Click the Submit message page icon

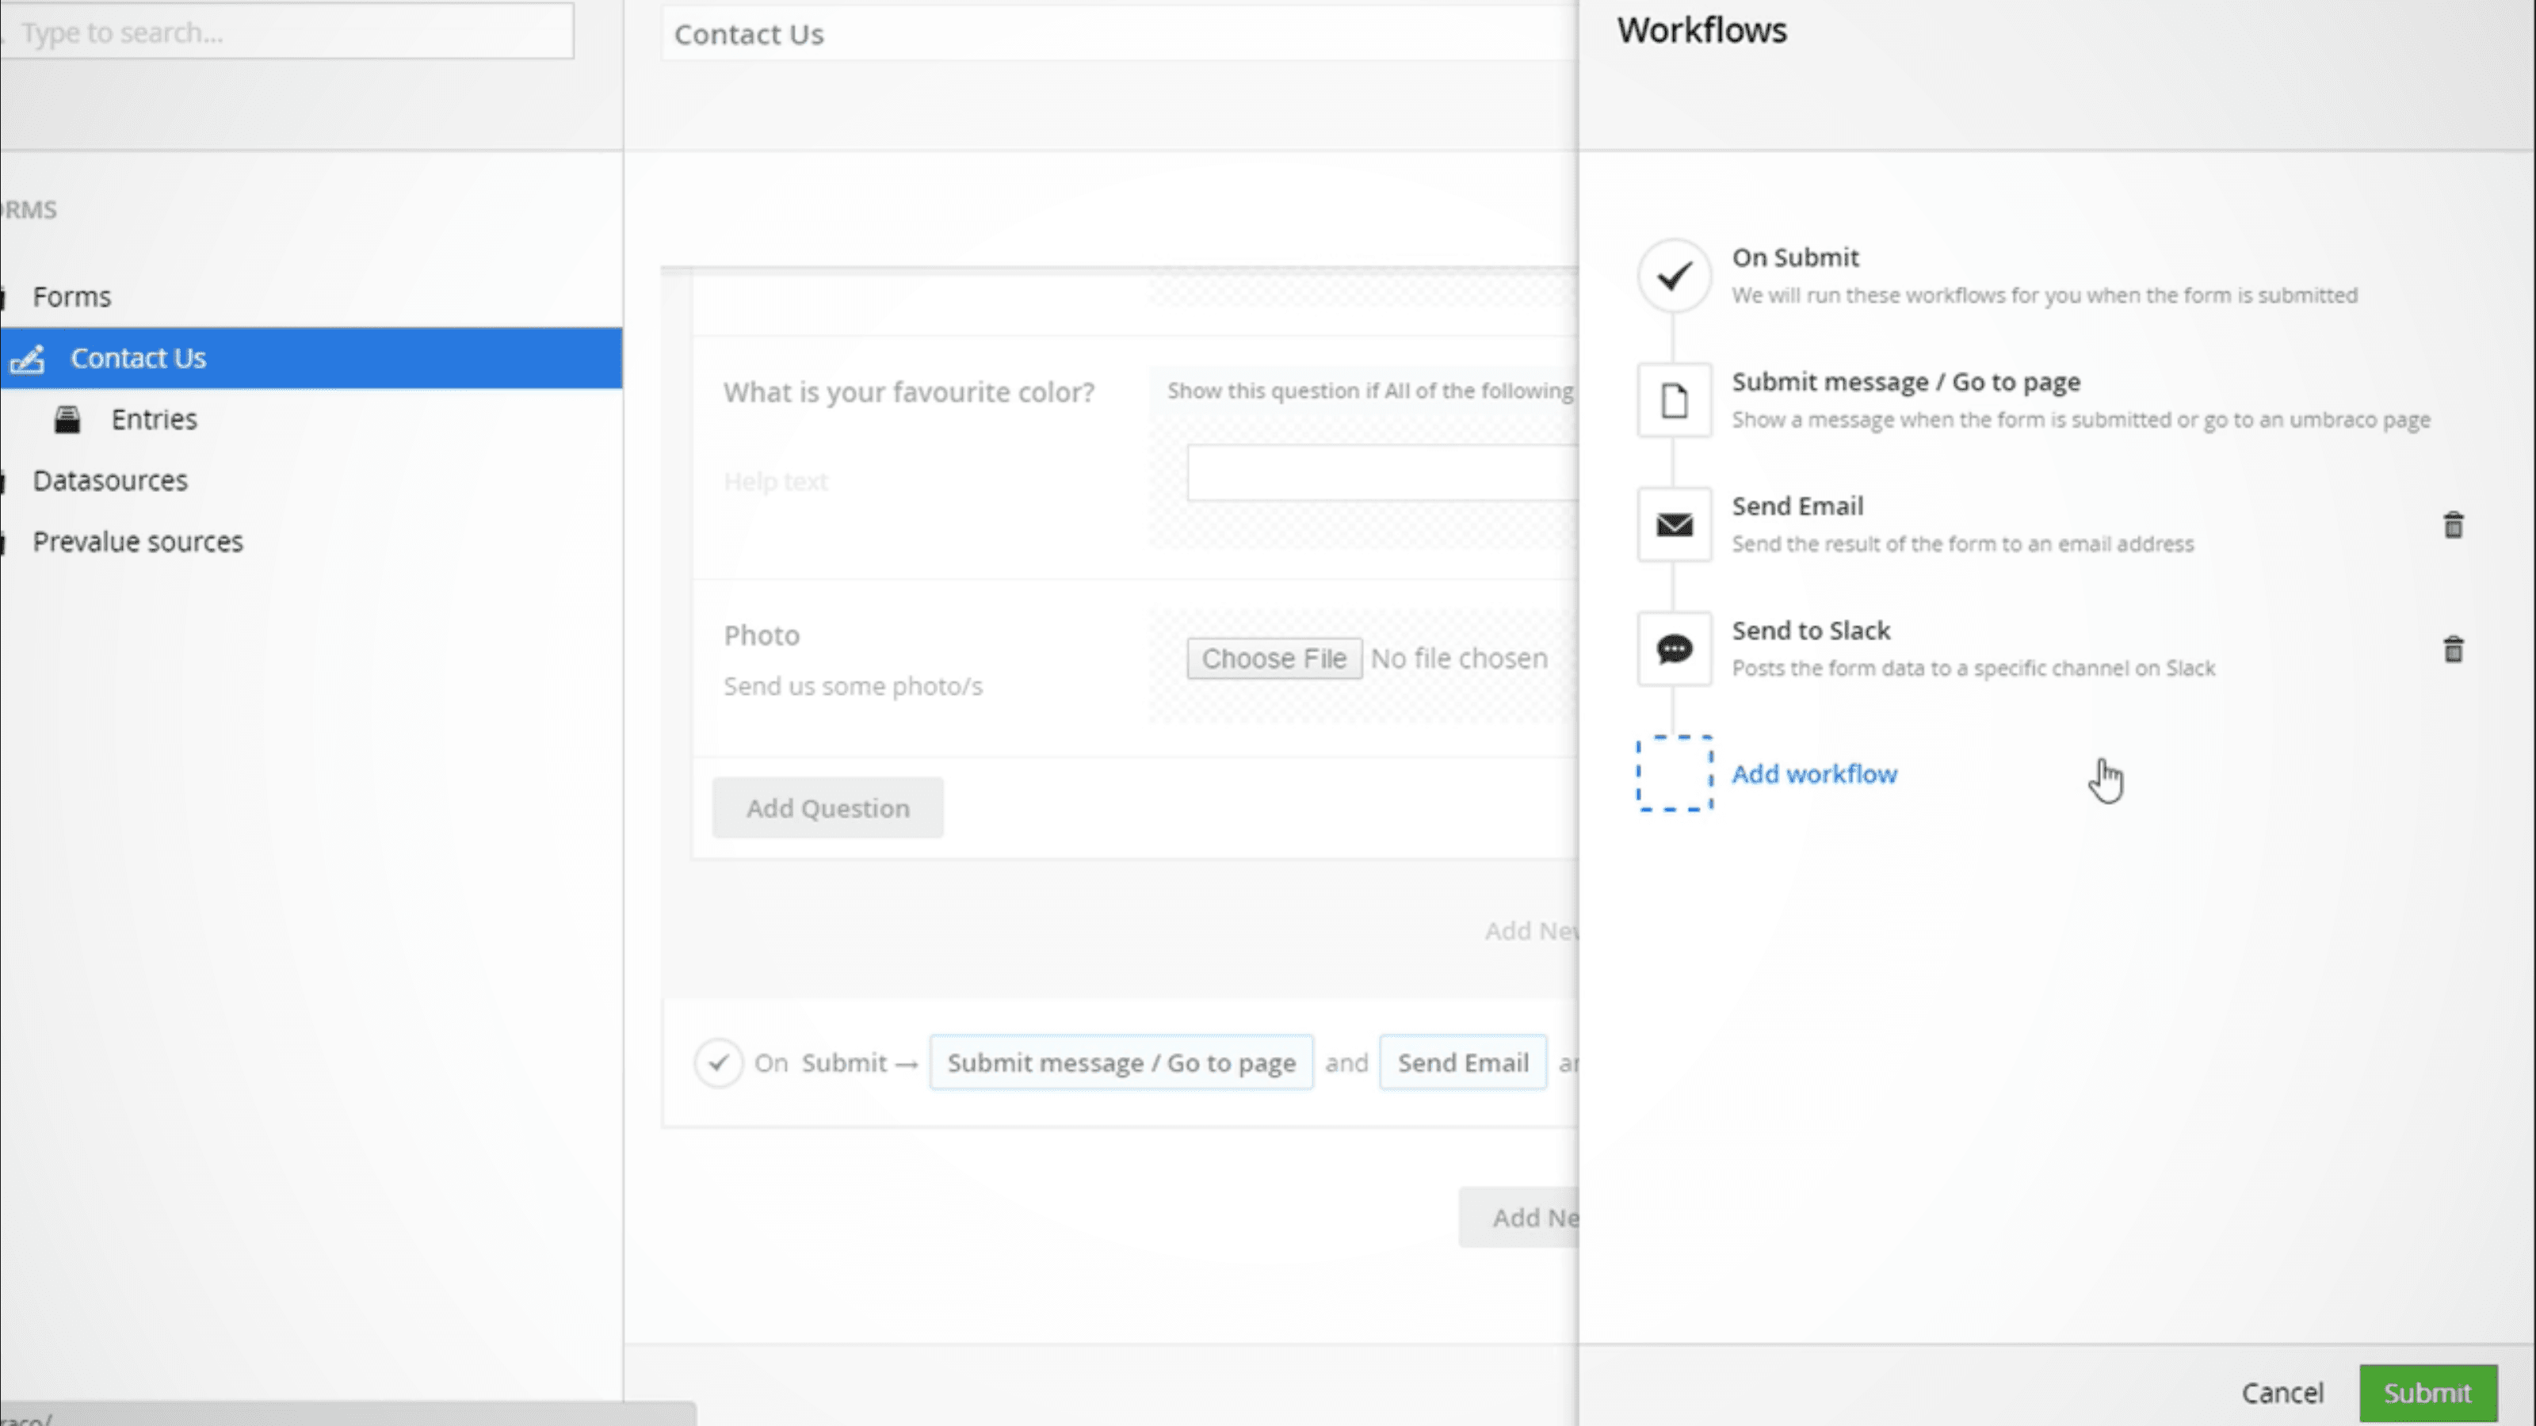1674,399
